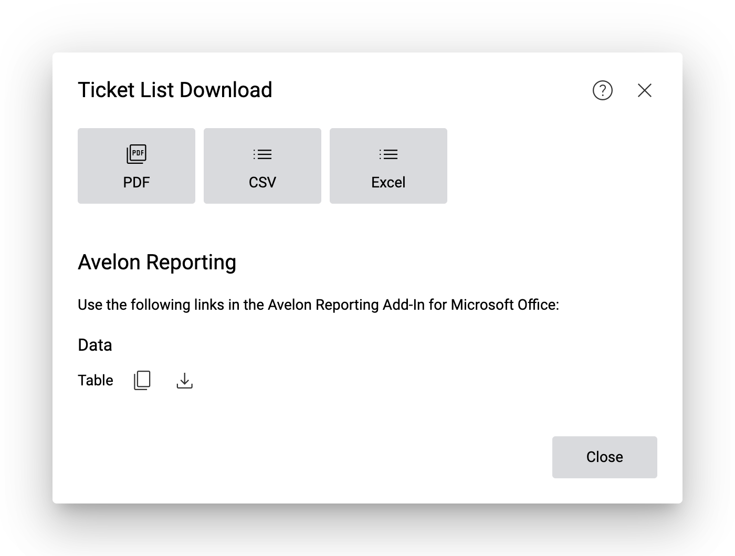The width and height of the screenshot is (735, 556).
Task: Dismiss dialog with the X icon
Action: tap(644, 90)
